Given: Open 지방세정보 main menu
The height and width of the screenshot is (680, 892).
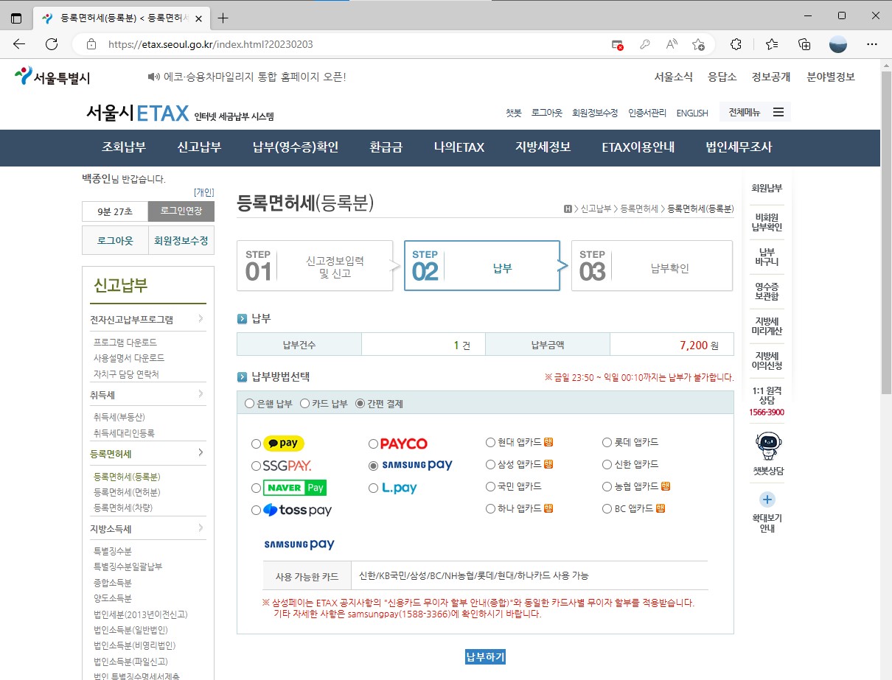Looking at the screenshot, I should [543, 147].
